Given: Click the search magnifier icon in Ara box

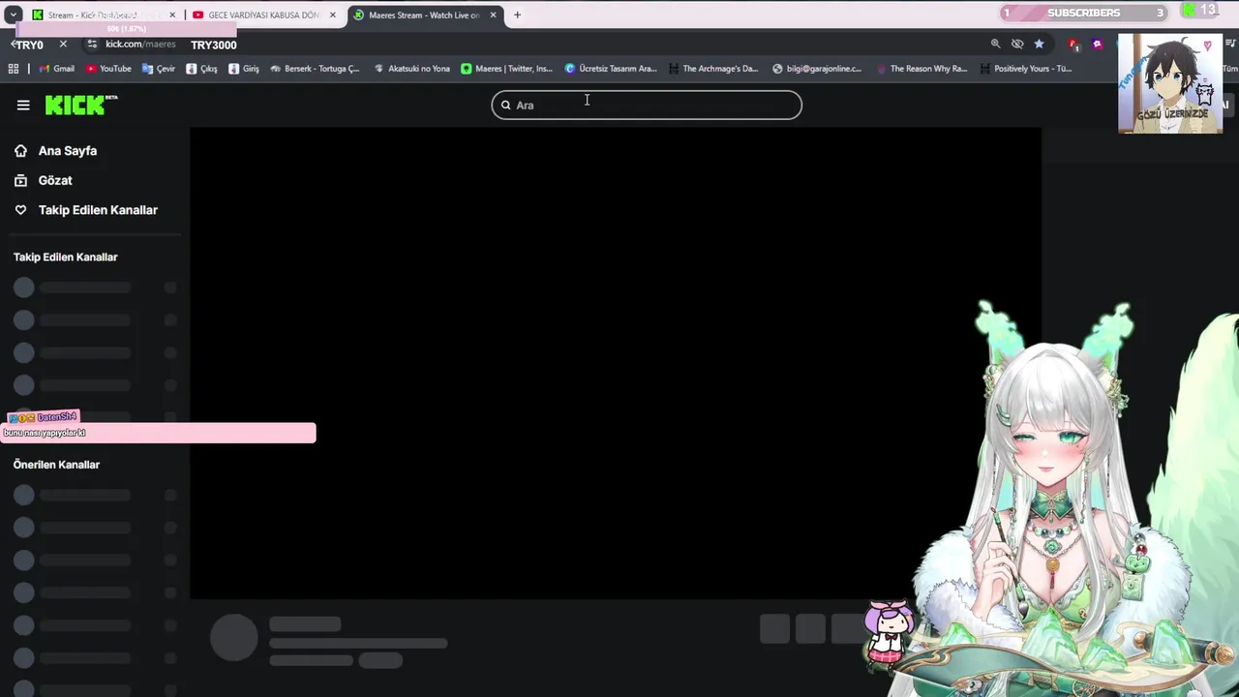Looking at the screenshot, I should click(x=505, y=105).
